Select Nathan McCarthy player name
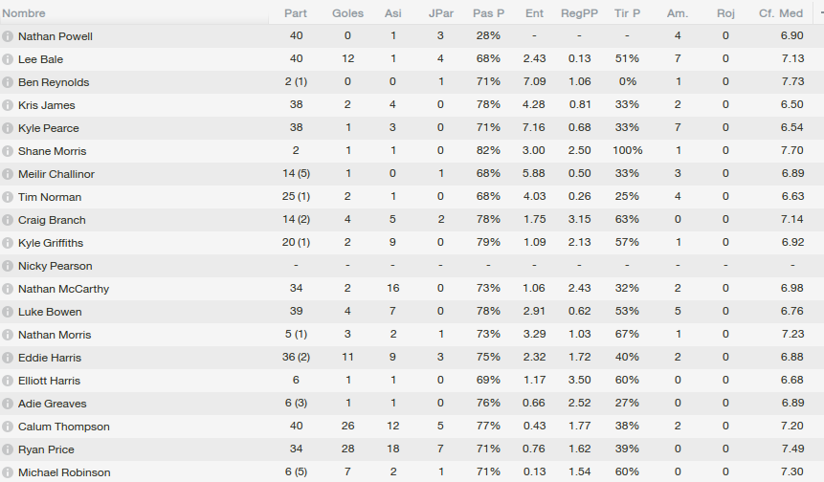The height and width of the screenshot is (482, 824). [63, 289]
